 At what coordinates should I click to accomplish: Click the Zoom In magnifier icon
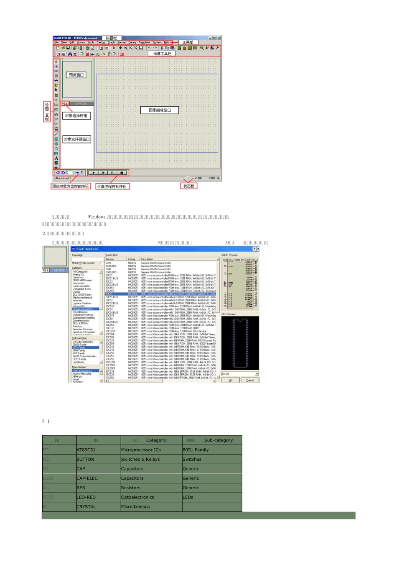tap(125, 48)
